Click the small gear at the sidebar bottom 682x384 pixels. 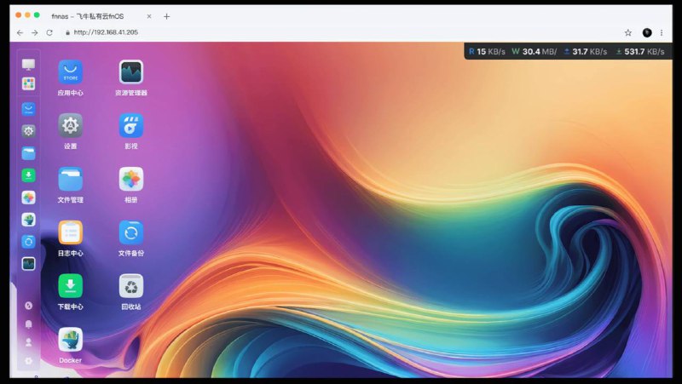(x=29, y=360)
